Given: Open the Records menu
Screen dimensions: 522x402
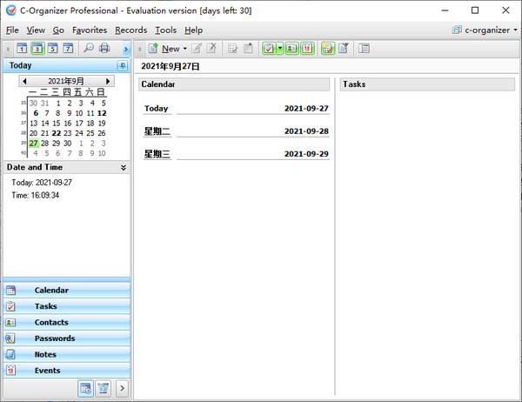Looking at the screenshot, I should click(130, 30).
